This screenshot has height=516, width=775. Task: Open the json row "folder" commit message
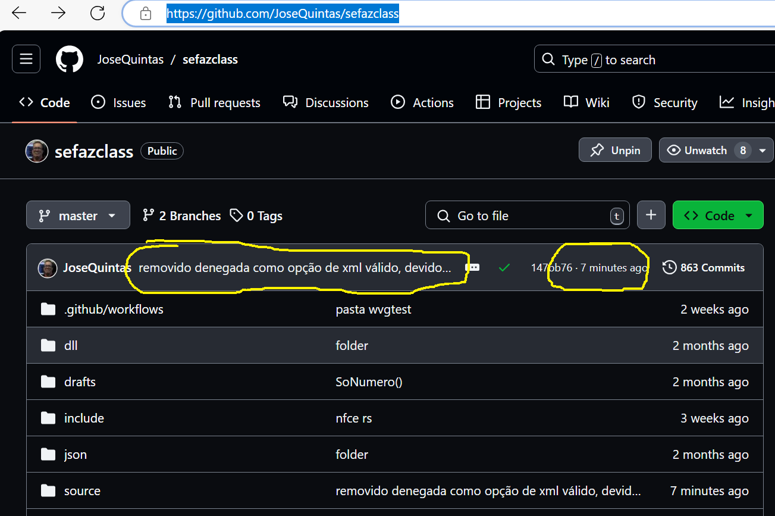point(352,455)
